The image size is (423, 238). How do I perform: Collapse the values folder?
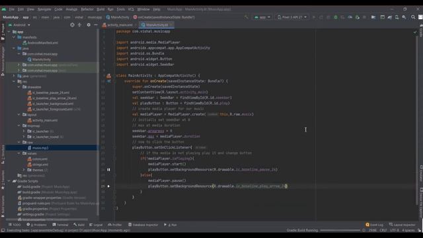coord(19,153)
